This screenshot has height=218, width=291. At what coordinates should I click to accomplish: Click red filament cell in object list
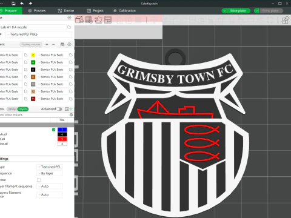click(62, 139)
